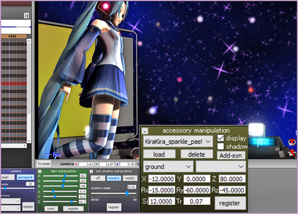The height and width of the screenshot is (214, 298).
Task: Click the timeline scroll down arrow
Action: pyautogui.click(x=29, y=141)
